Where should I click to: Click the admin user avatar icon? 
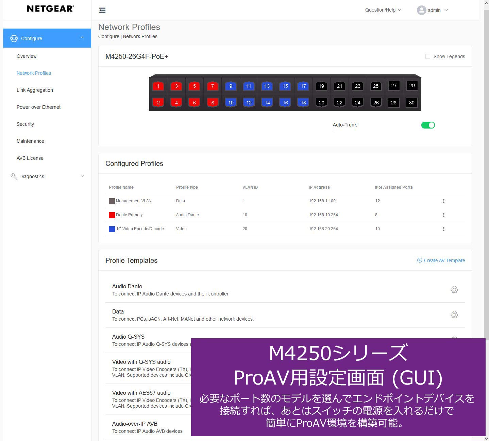422,10
